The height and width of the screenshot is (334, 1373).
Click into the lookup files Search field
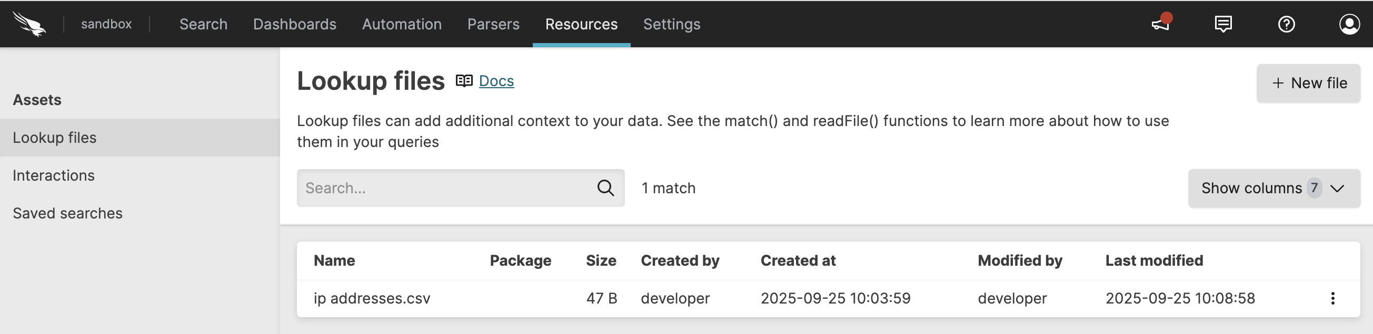[x=445, y=187]
